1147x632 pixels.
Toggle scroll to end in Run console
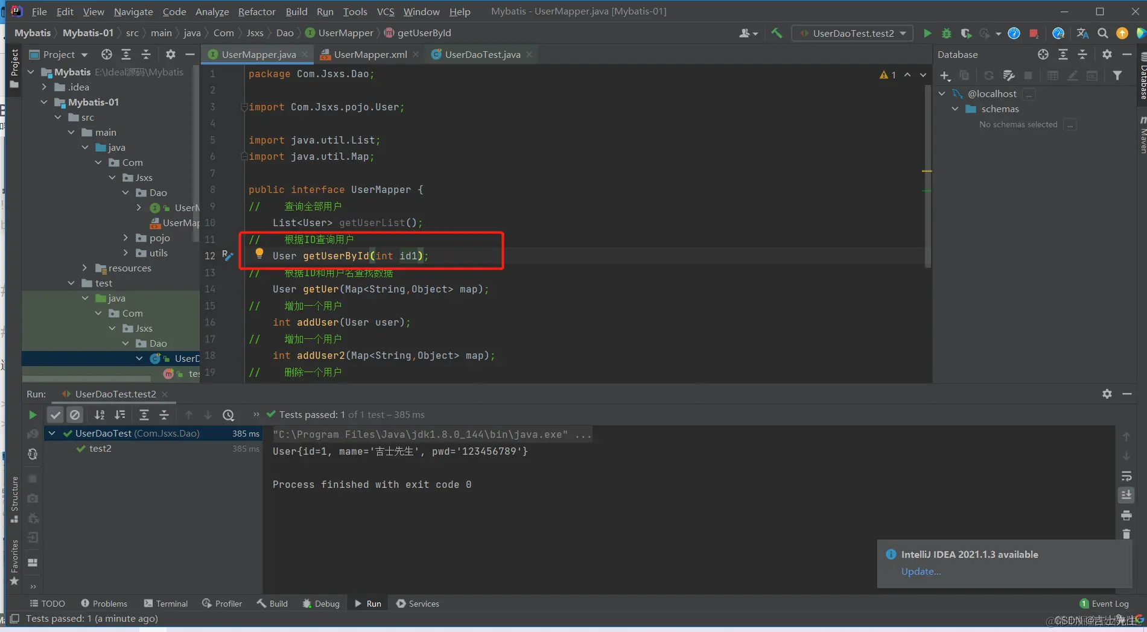pyautogui.click(x=1126, y=495)
